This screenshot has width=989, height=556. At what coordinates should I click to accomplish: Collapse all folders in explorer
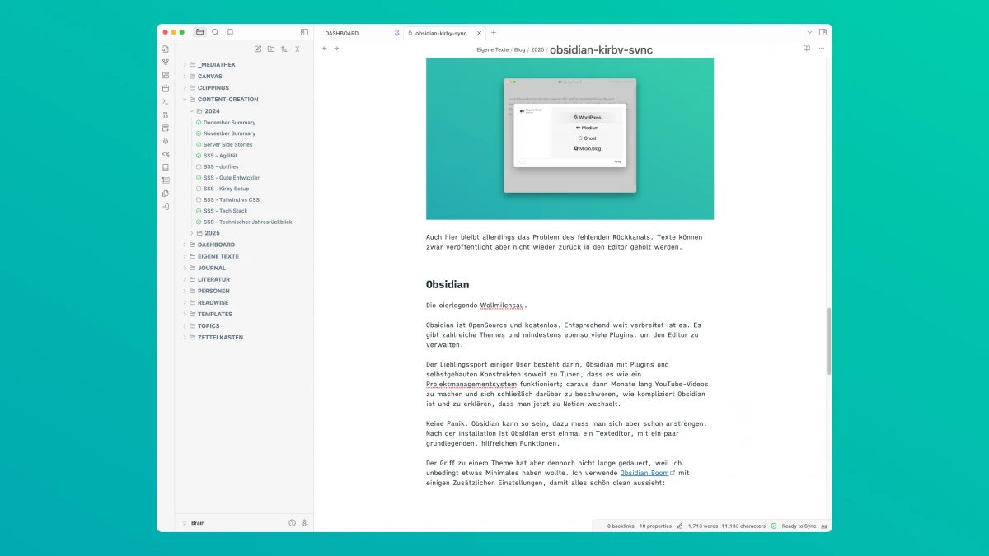coord(298,49)
